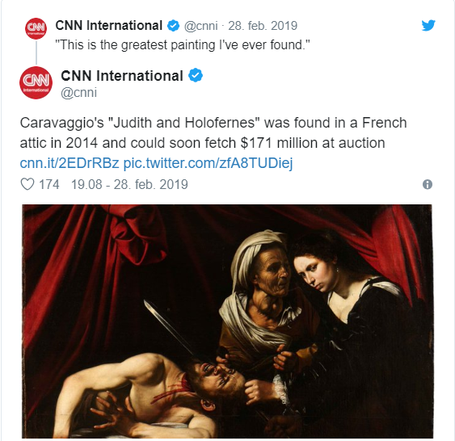The width and height of the screenshot is (455, 441).
Task: Open the quoted 'greatest painting I've ever found' tweet
Action: tap(183, 45)
